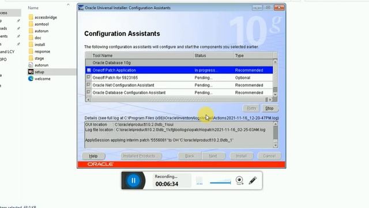
Task: Click the welcome Edge HTML file icon
Action: coord(31,79)
